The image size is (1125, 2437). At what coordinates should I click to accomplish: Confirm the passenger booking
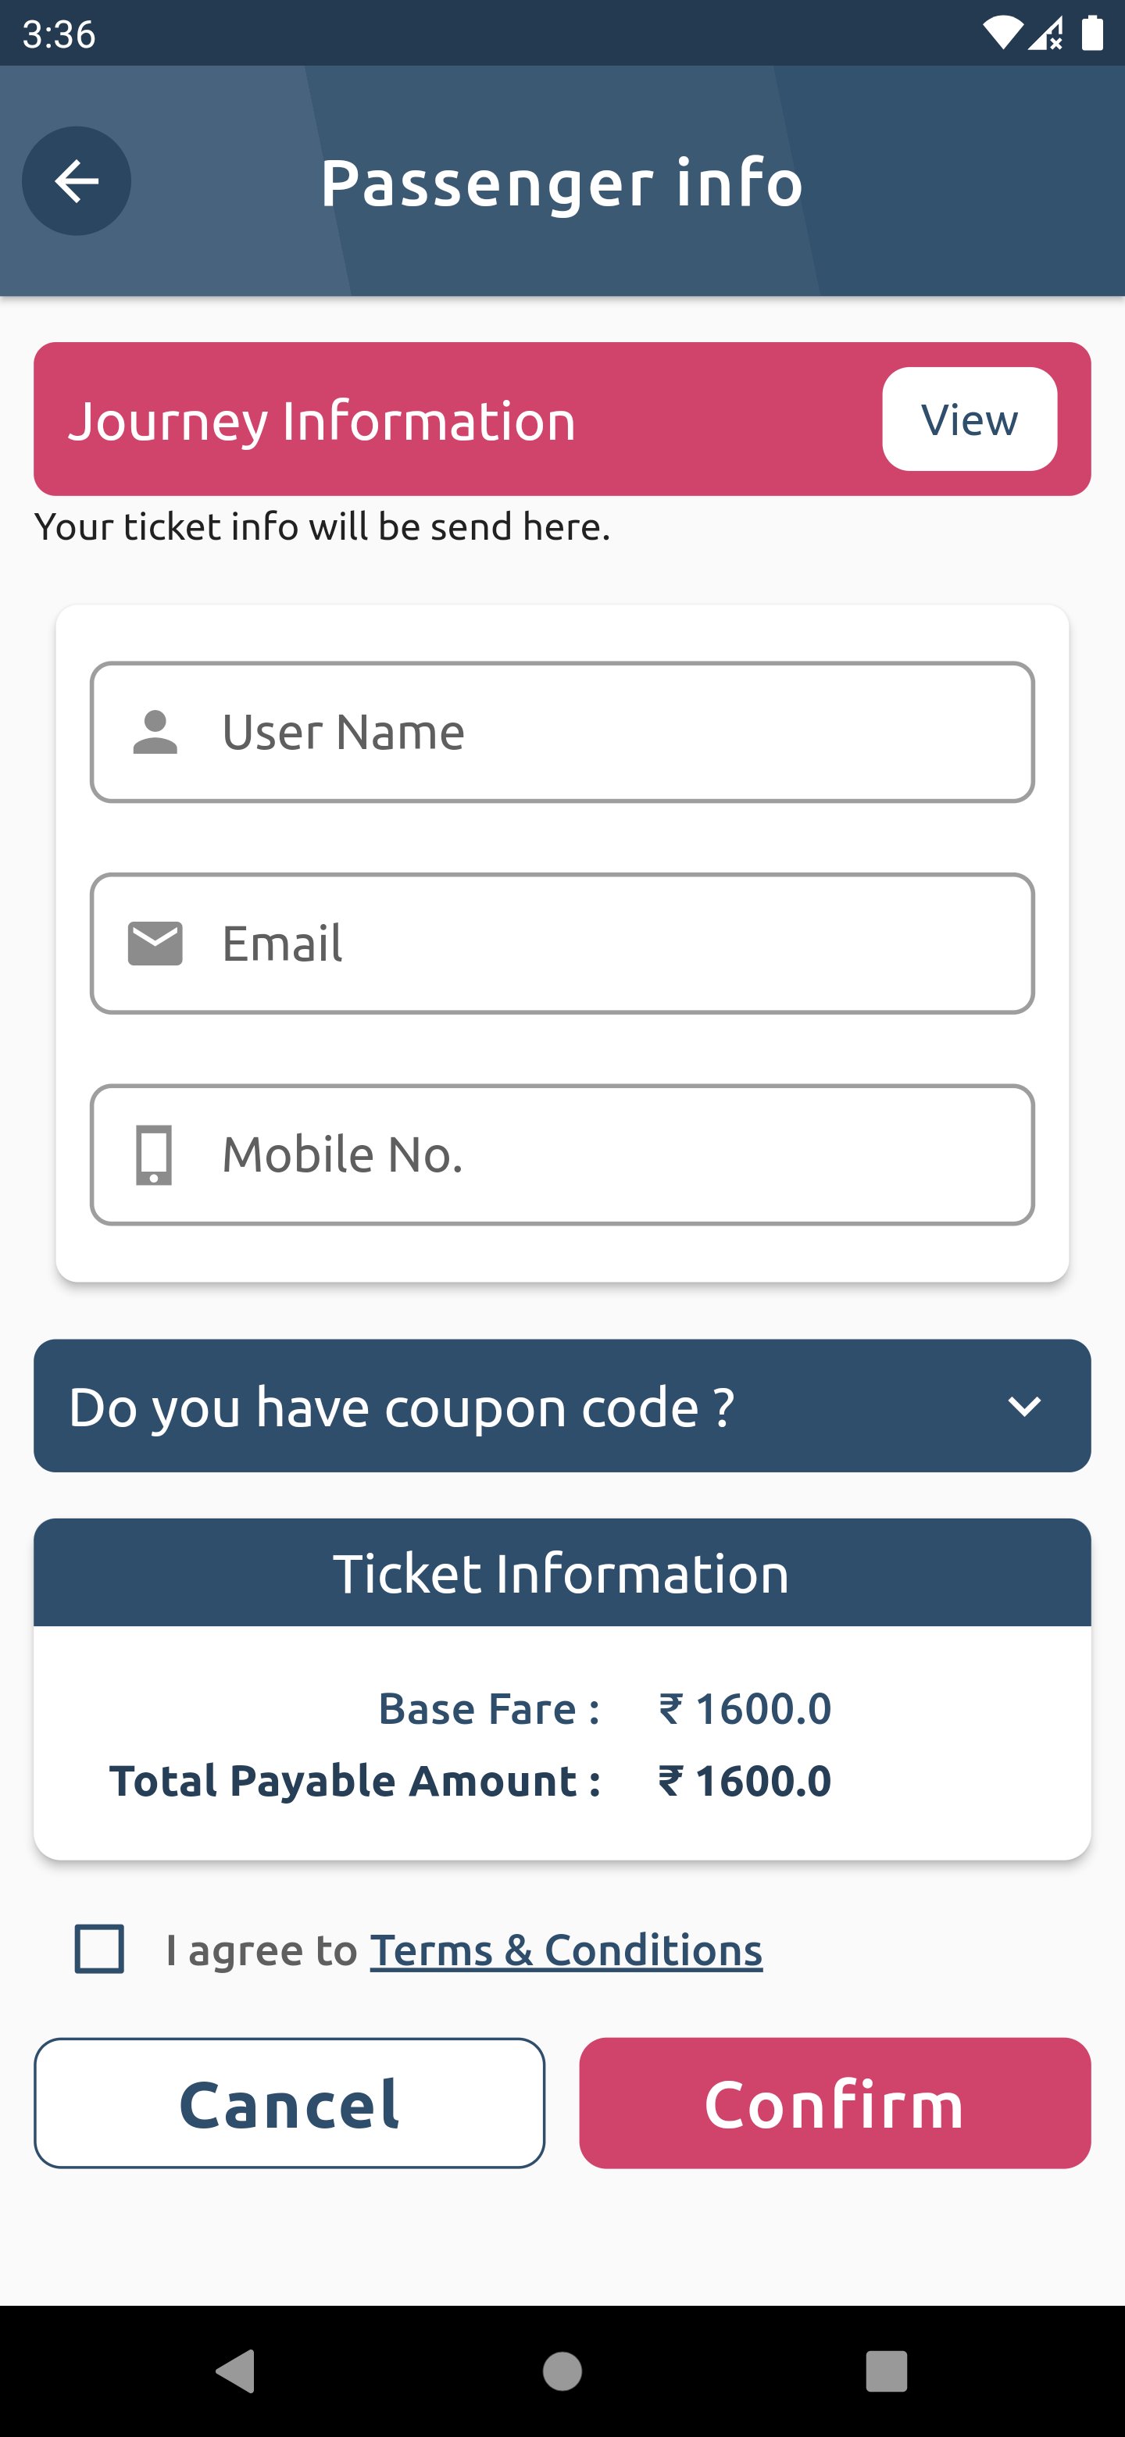coord(834,2103)
